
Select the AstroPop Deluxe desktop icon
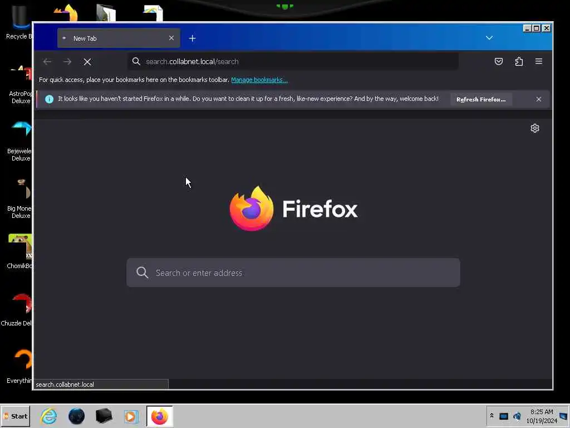(x=20, y=85)
